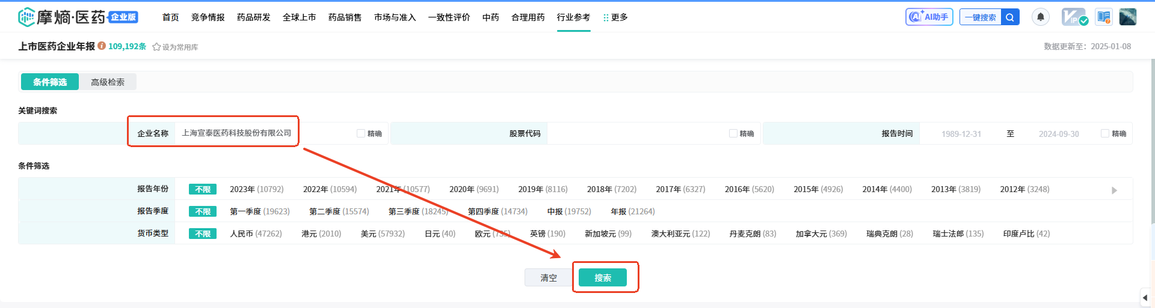
Task: Open 一致性评价 menu
Action: pos(449,17)
